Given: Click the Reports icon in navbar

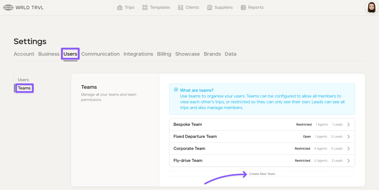Looking at the screenshot, I should 243,8.
